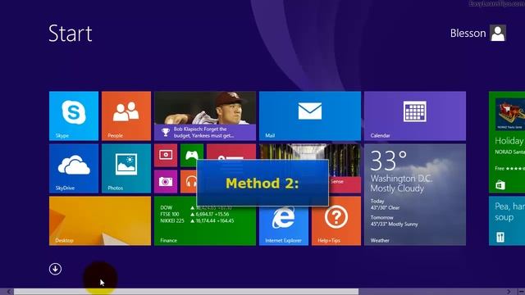Open the Desktop tile

[x=100, y=220]
